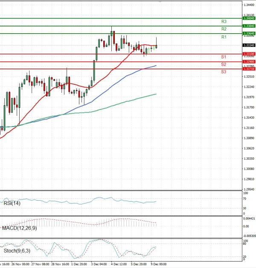This screenshot has height=268, width=256.
Task: Click the S2 support label
Action: pyautogui.click(x=224, y=64)
